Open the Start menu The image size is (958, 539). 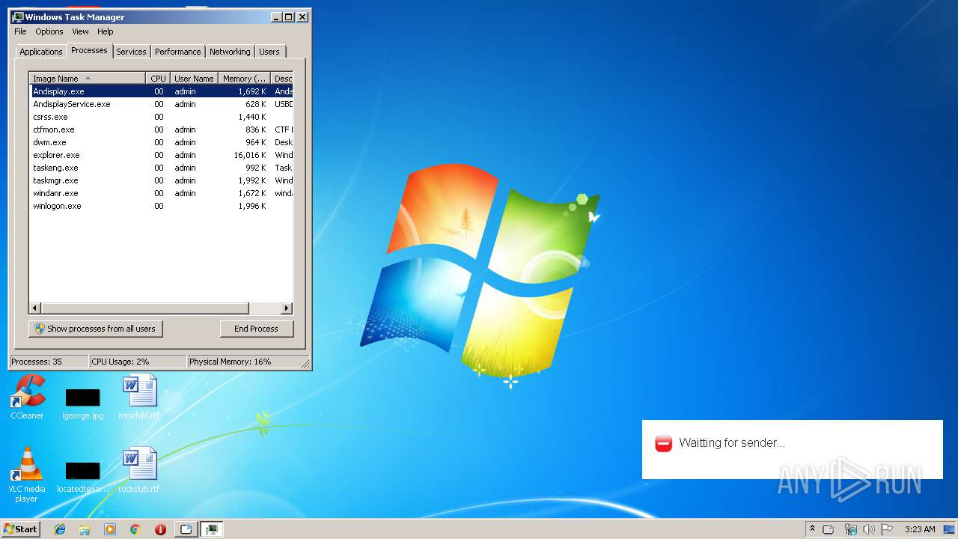click(x=20, y=529)
